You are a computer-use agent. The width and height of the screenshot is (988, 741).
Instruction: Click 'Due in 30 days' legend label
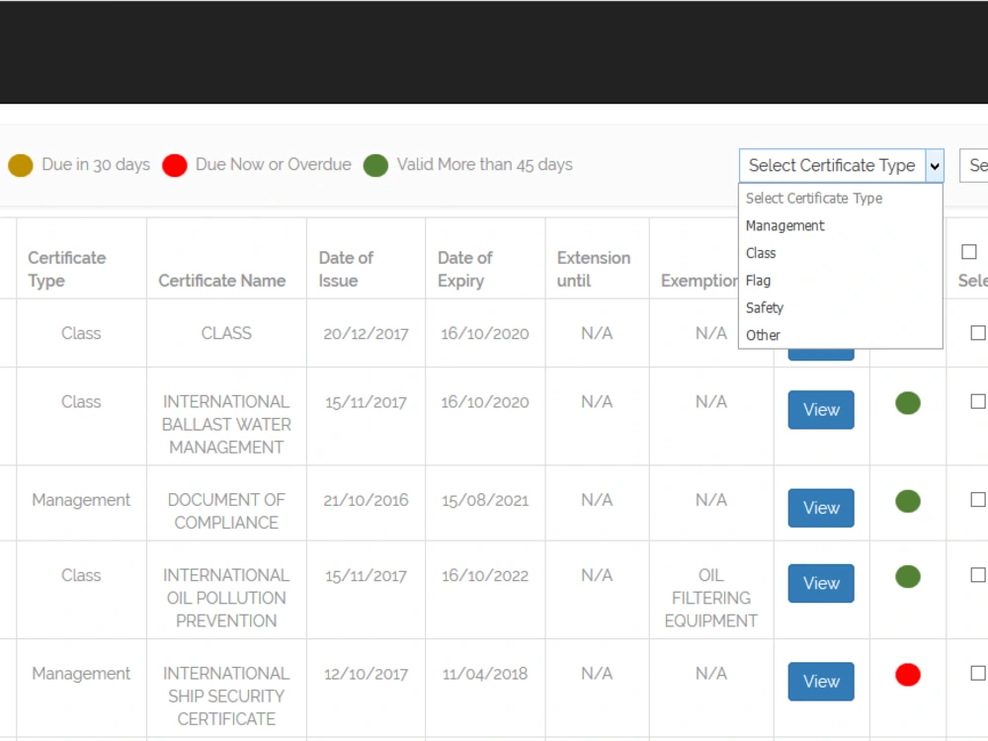coord(96,164)
